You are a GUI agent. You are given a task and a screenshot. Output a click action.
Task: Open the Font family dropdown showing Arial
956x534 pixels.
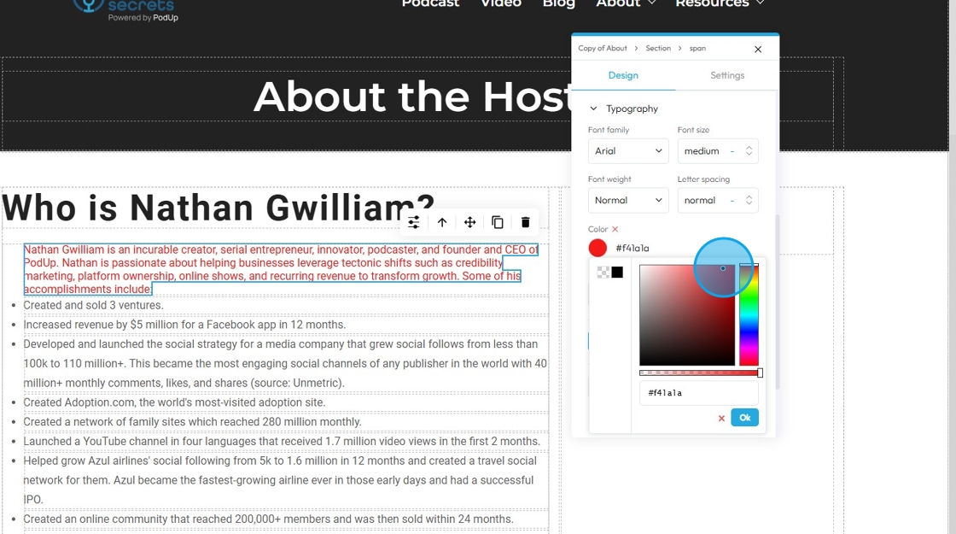click(x=628, y=151)
